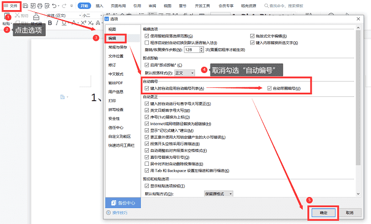Screen dimensions: 371x224
Task: Switch to the 插入 ribbon tab
Action: [100, 6]
